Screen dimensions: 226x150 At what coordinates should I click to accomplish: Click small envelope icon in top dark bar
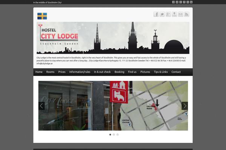[x=188, y=2]
